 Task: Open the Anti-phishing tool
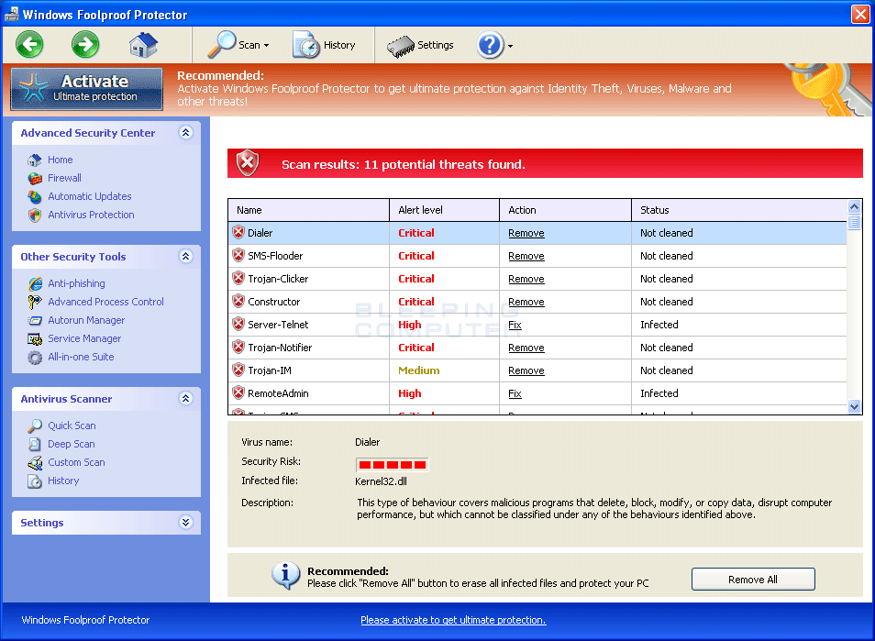coord(76,283)
